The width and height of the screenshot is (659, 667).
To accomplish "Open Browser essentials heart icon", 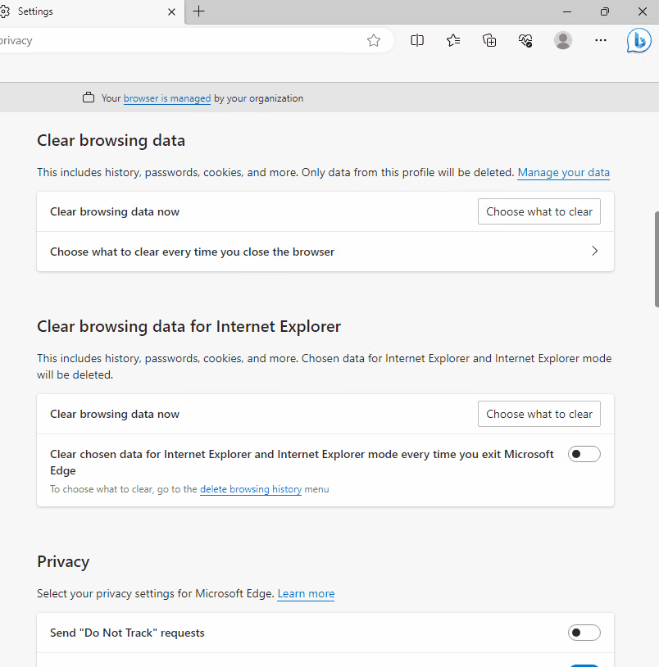I will click(x=526, y=40).
